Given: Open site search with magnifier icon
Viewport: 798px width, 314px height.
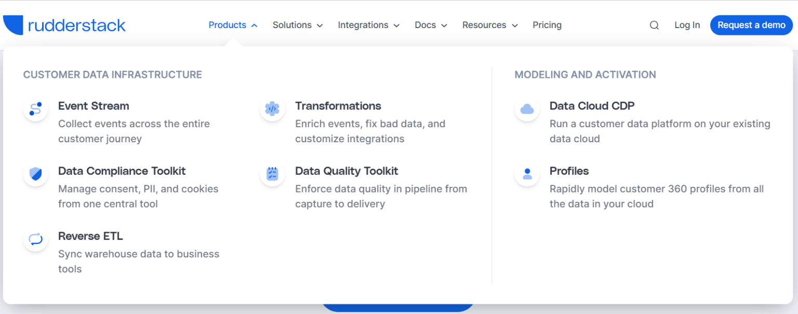Looking at the screenshot, I should tap(654, 25).
